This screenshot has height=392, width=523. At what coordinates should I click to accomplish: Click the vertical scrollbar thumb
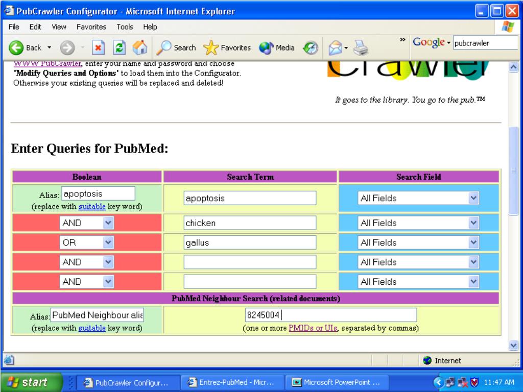[x=514, y=170]
